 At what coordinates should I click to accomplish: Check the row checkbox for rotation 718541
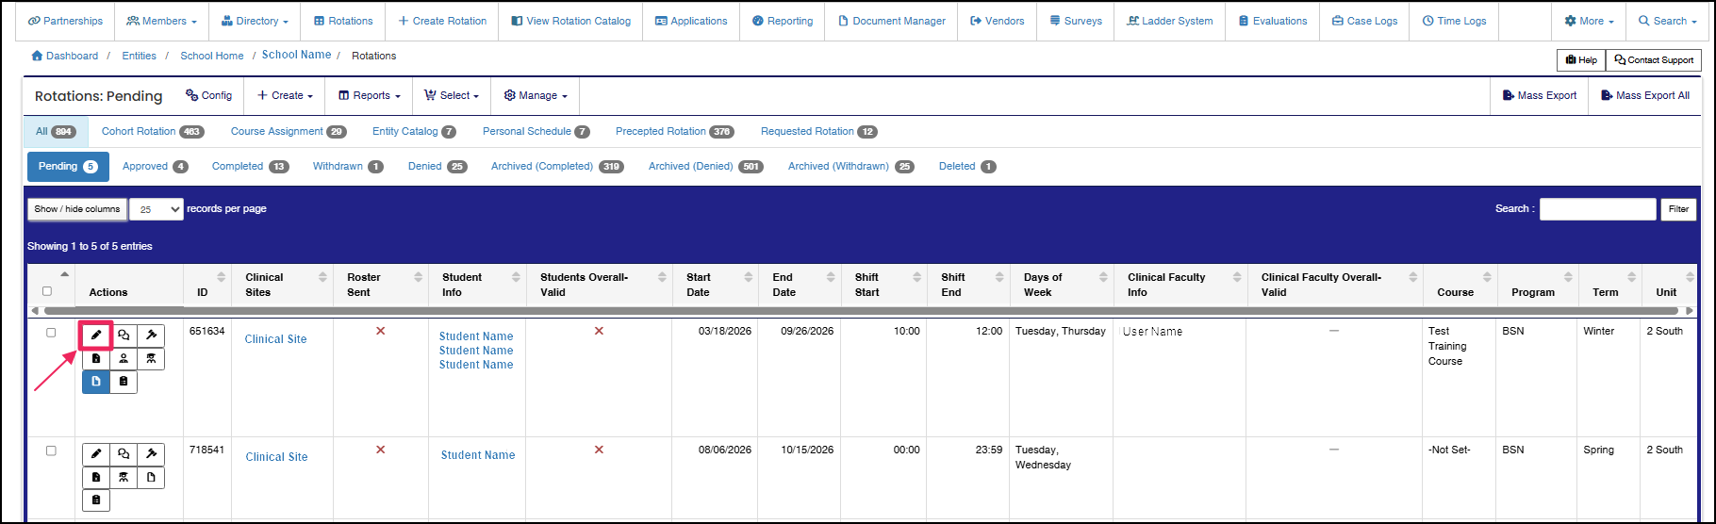pyautogui.click(x=51, y=450)
